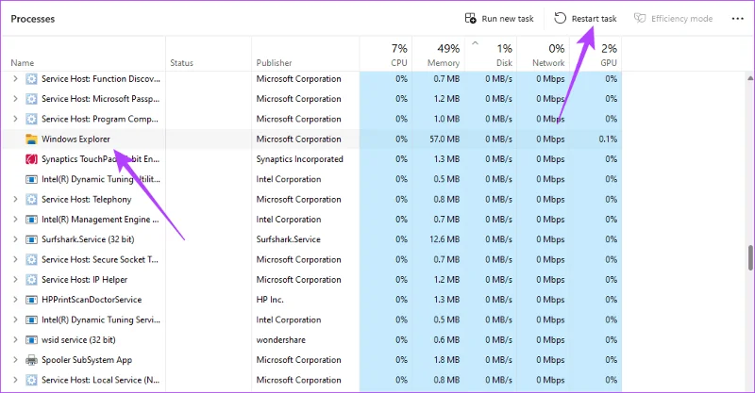
Task: Expand Service Host: IP Helper row
Action: tap(15, 280)
